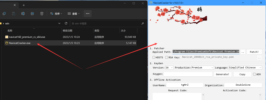Click the Request Code text area
The height and width of the screenshot is (100, 266).
click(x=177, y=96)
